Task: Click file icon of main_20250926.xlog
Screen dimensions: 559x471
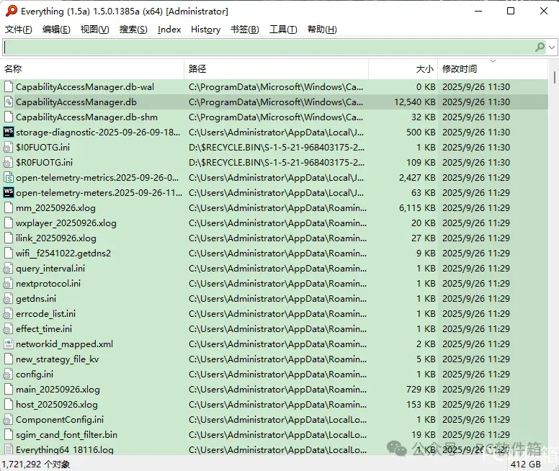Action: tap(8, 389)
